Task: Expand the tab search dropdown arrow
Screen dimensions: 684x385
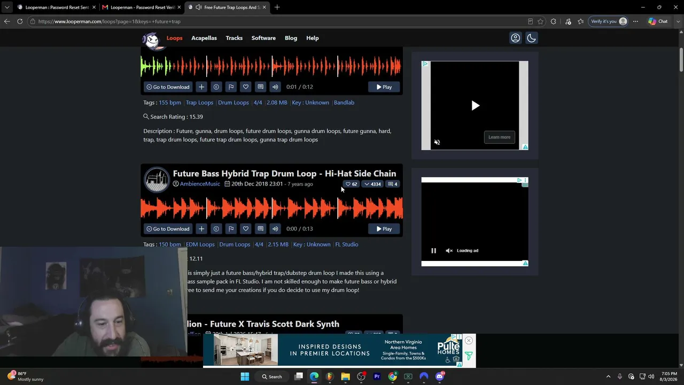Action: tap(6, 7)
